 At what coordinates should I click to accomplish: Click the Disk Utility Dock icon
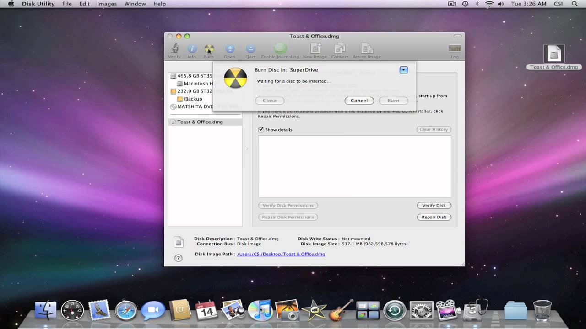(x=475, y=310)
